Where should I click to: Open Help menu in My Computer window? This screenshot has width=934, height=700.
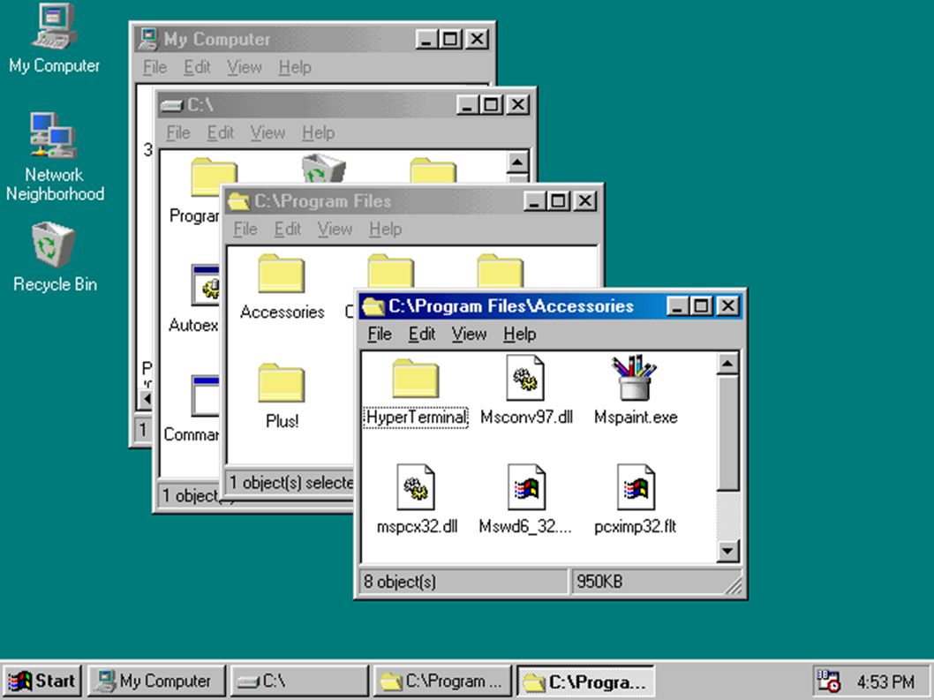(x=295, y=67)
